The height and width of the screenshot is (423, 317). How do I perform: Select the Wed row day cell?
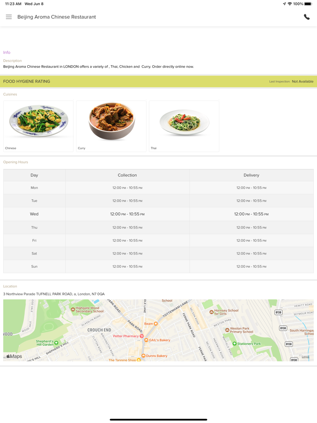click(34, 214)
